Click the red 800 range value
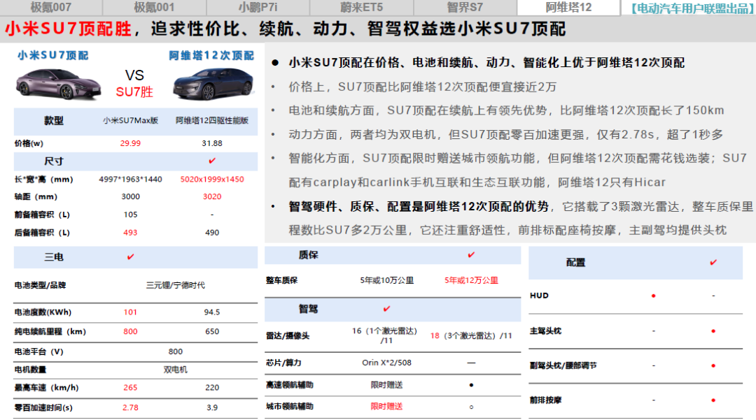 pyautogui.click(x=131, y=331)
